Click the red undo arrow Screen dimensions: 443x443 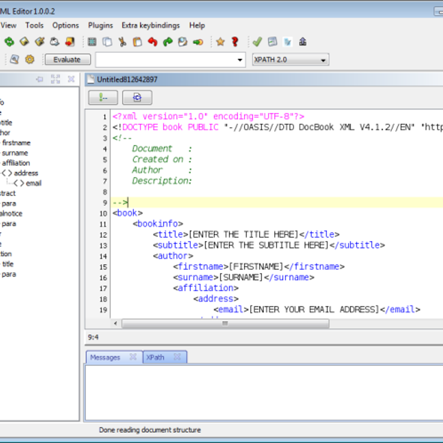153,42
